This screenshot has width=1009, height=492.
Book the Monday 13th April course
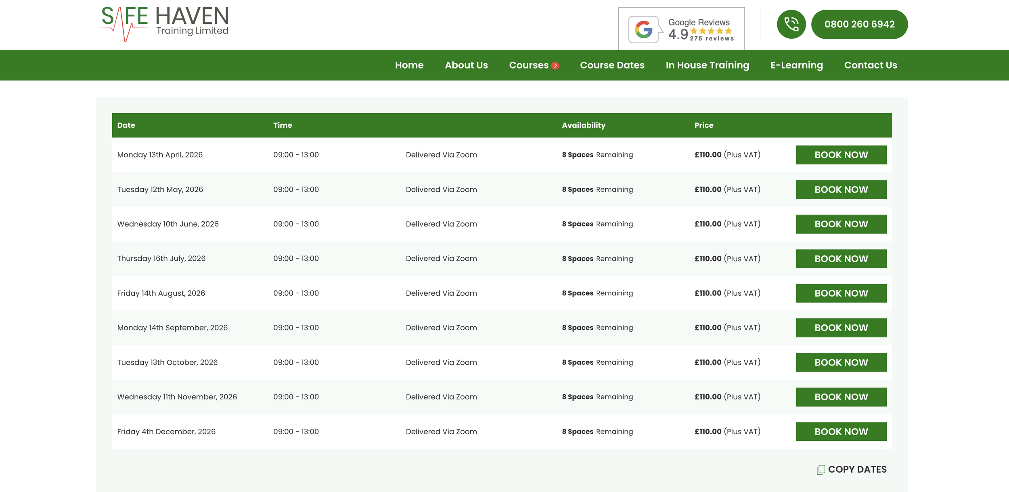(x=841, y=155)
